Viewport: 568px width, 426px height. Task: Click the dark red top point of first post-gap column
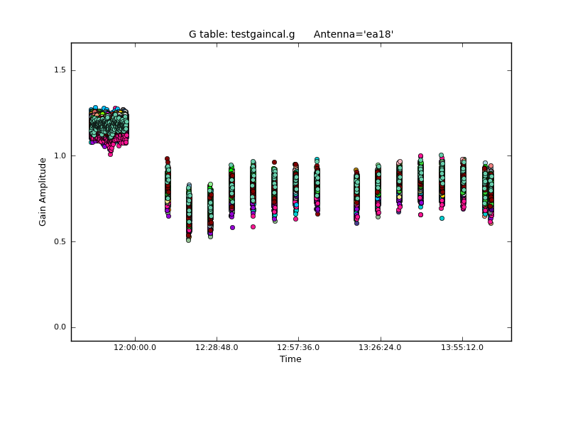point(167,159)
